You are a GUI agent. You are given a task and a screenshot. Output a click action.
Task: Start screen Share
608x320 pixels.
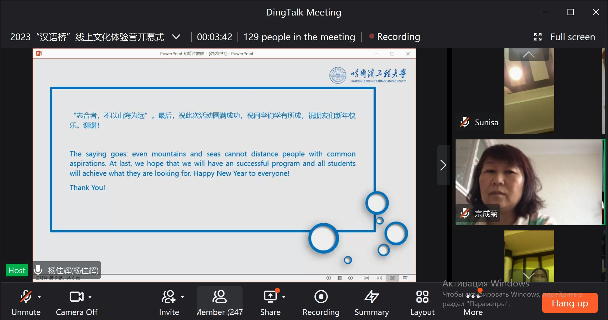[270, 302]
